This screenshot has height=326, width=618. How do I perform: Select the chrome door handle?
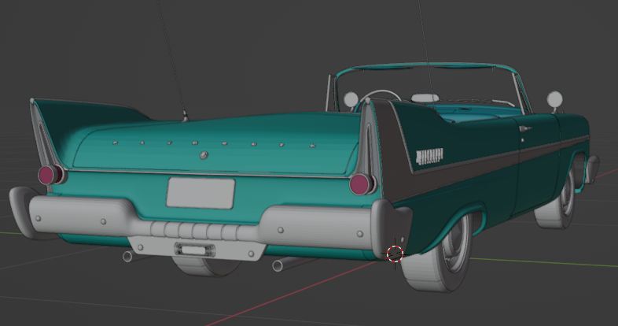(525, 128)
